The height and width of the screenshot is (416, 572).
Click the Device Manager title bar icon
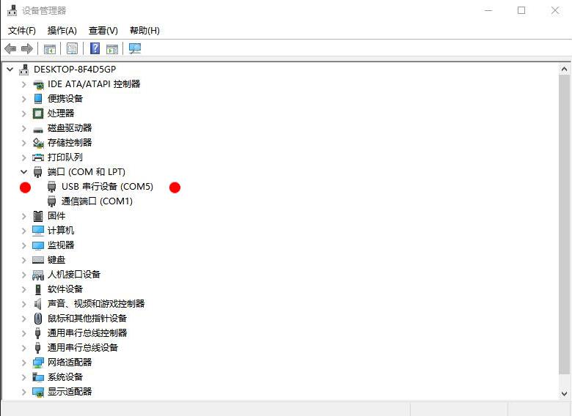(12, 10)
